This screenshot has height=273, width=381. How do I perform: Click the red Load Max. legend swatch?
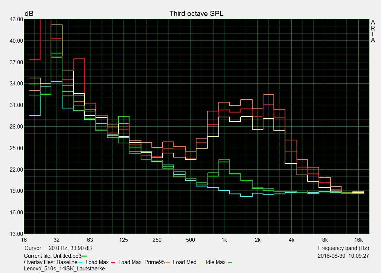tap(113, 262)
